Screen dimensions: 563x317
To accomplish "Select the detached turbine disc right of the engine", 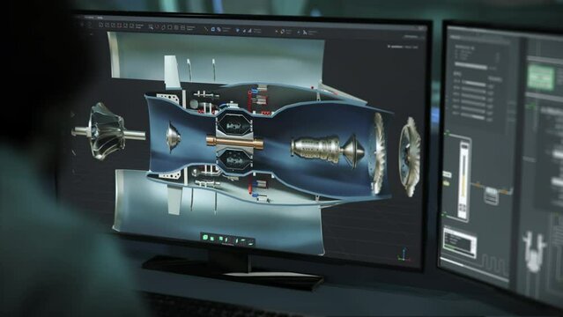I will click(410, 156).
